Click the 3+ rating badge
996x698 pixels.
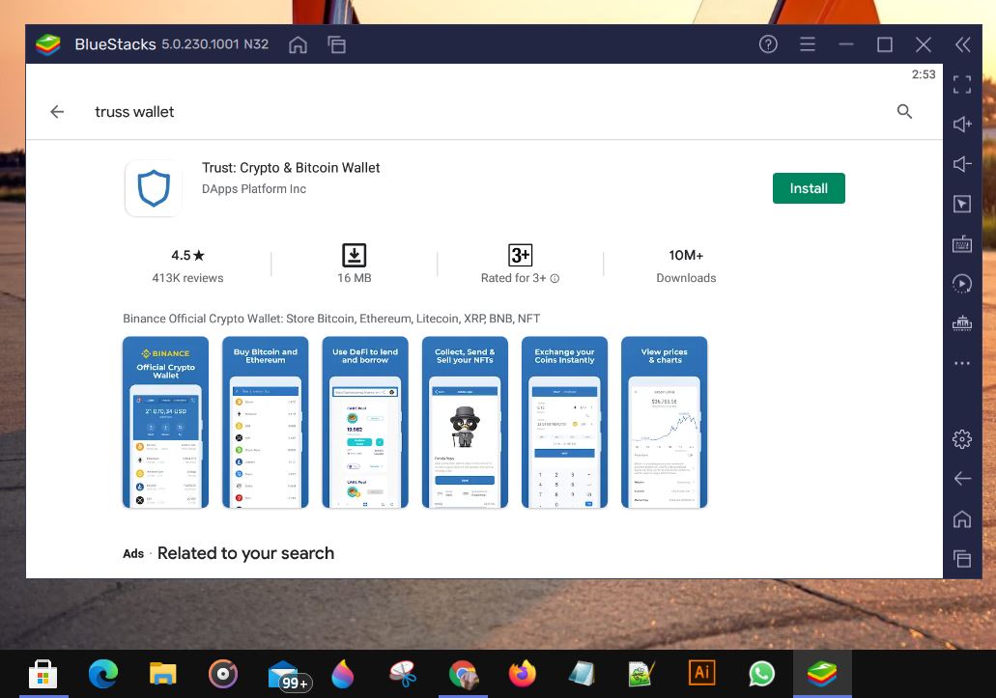[x=521, y=255]
